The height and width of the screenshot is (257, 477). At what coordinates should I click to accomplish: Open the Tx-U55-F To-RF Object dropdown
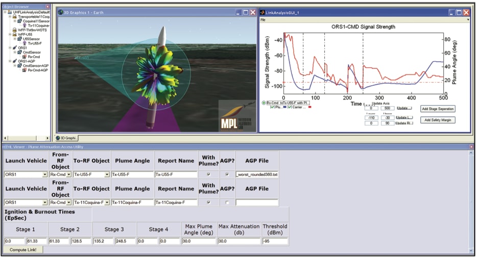pyautogui.click(x=107, y=174)
